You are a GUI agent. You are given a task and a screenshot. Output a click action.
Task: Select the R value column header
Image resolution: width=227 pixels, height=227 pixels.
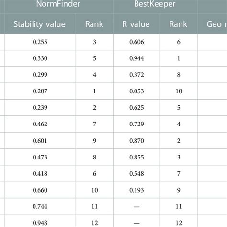136,24
